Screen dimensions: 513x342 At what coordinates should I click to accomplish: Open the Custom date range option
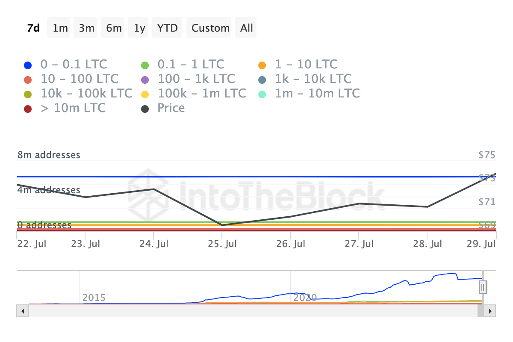210,28
